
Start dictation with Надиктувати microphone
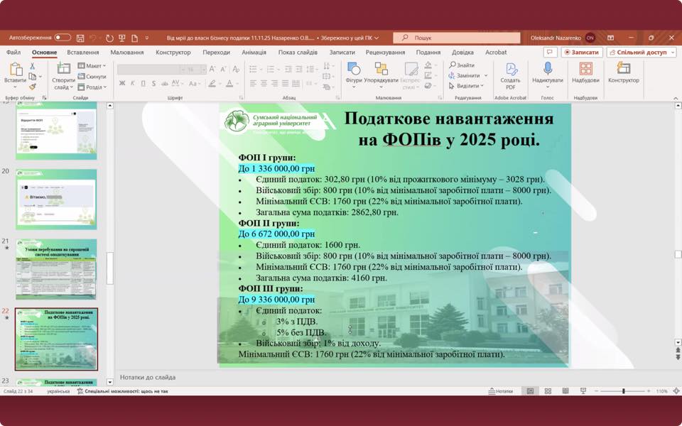pyautogui.click(x=547, y=73)
